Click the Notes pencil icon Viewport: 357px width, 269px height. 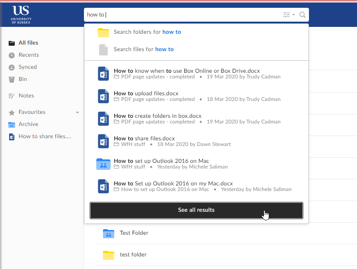(11, 96)
